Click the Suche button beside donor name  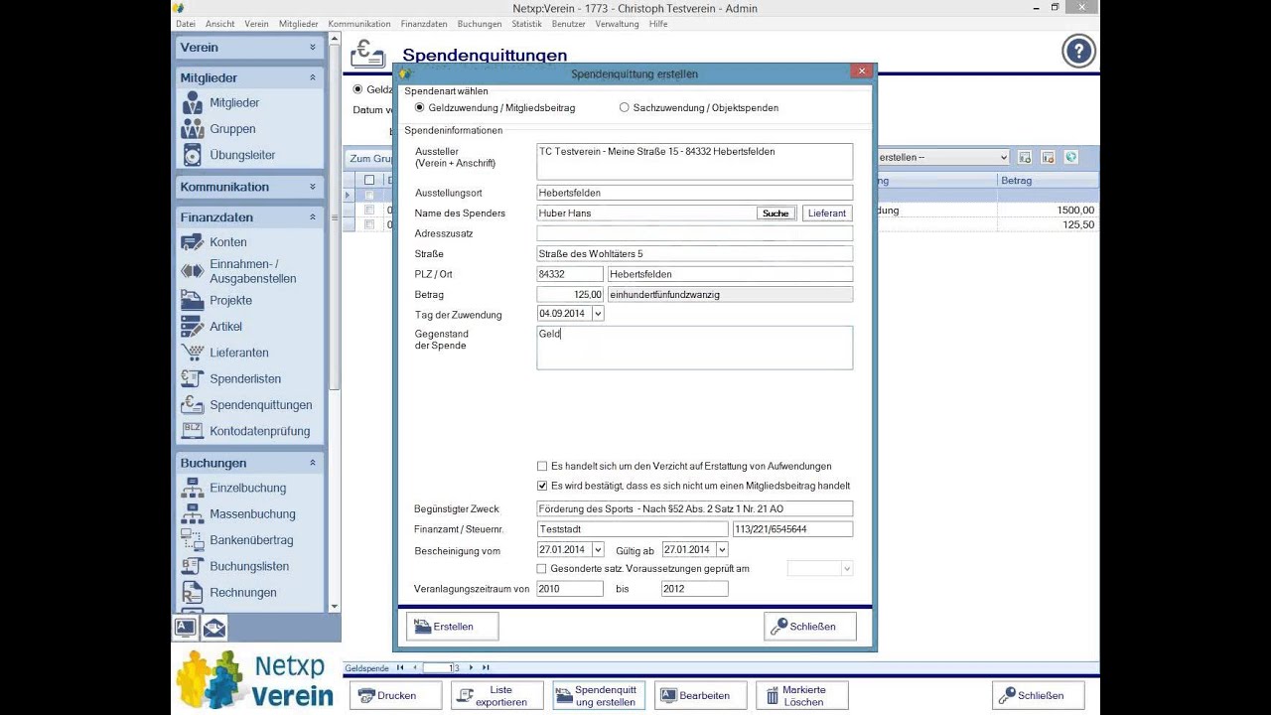coord(776,214)
